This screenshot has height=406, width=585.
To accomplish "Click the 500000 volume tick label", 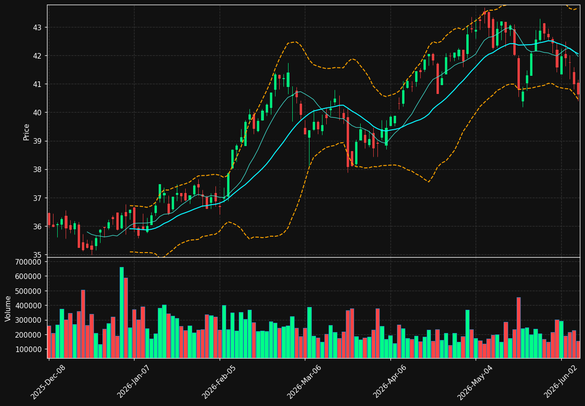I will [x=29, y=291].
